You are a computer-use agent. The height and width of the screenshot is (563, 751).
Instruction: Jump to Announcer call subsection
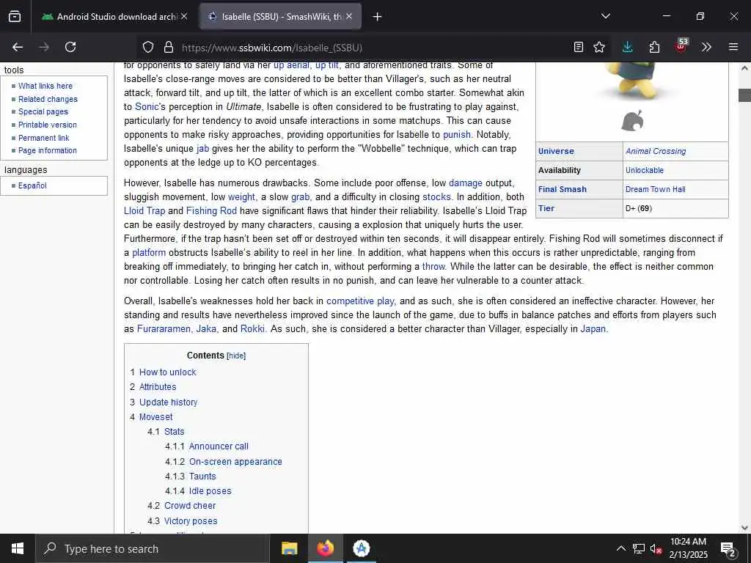pyautogui.click(x=219, y=446)
